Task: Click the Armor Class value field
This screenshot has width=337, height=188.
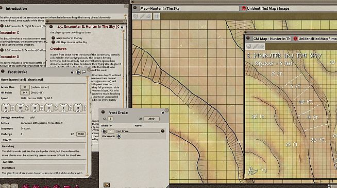Action: [x=25, y=87]
